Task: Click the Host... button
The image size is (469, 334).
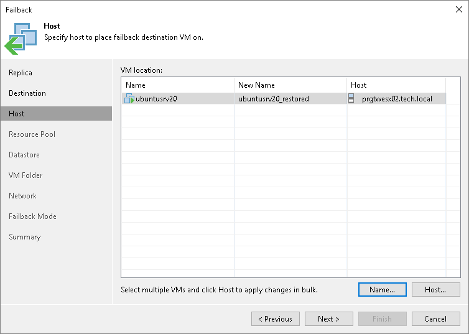Action: [x=435, y=289]
